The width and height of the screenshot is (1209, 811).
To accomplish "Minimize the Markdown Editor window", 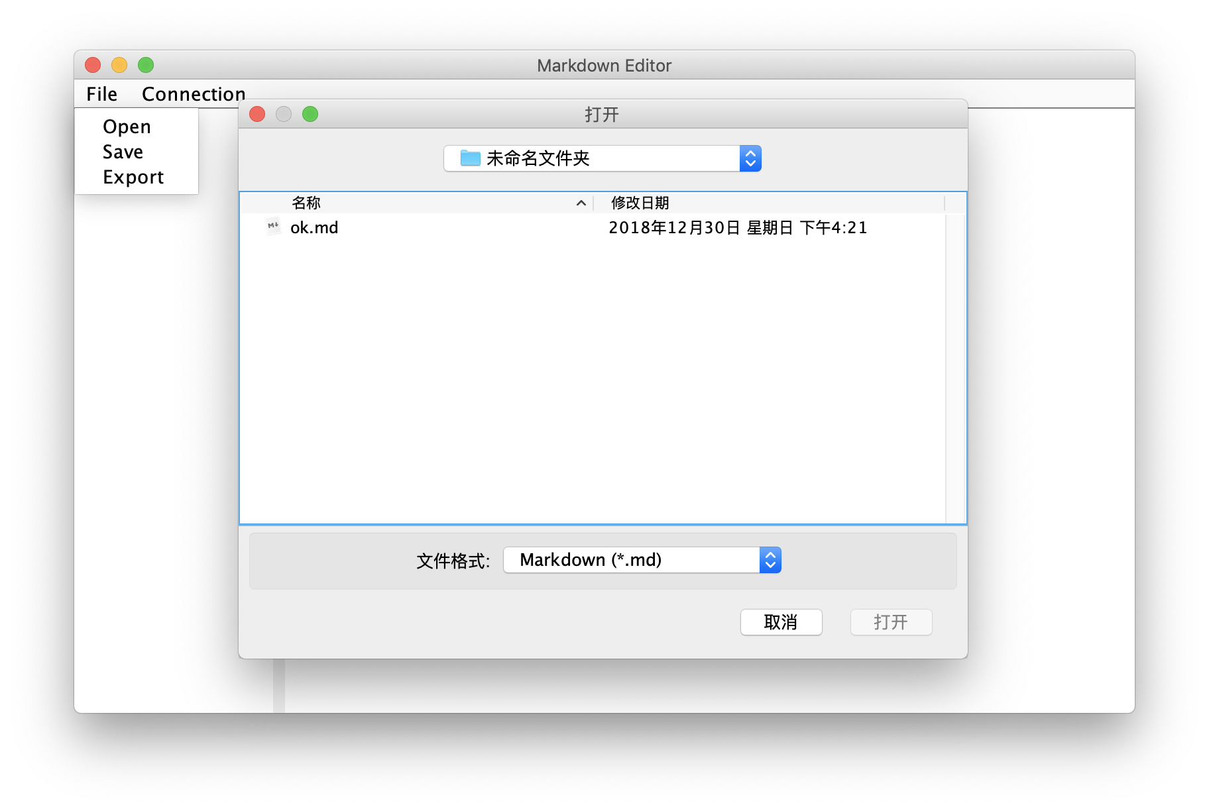I will [119, 65].
